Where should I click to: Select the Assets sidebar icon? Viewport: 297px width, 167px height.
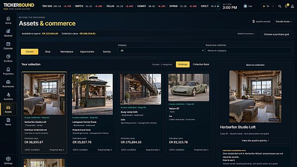click(8, 109)
